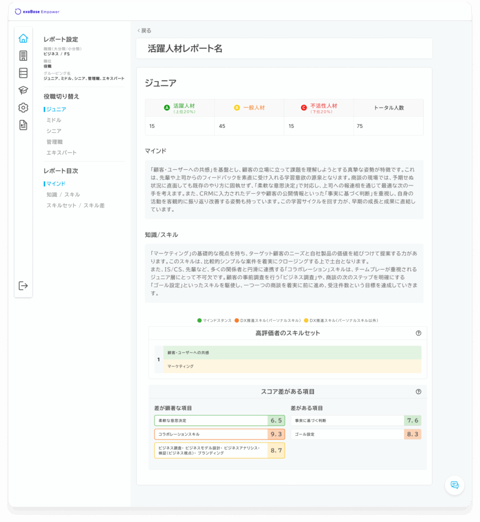Screen dimensions: 480x522
Task: Open the building icon in the sidebar
Action: point(23,56)
